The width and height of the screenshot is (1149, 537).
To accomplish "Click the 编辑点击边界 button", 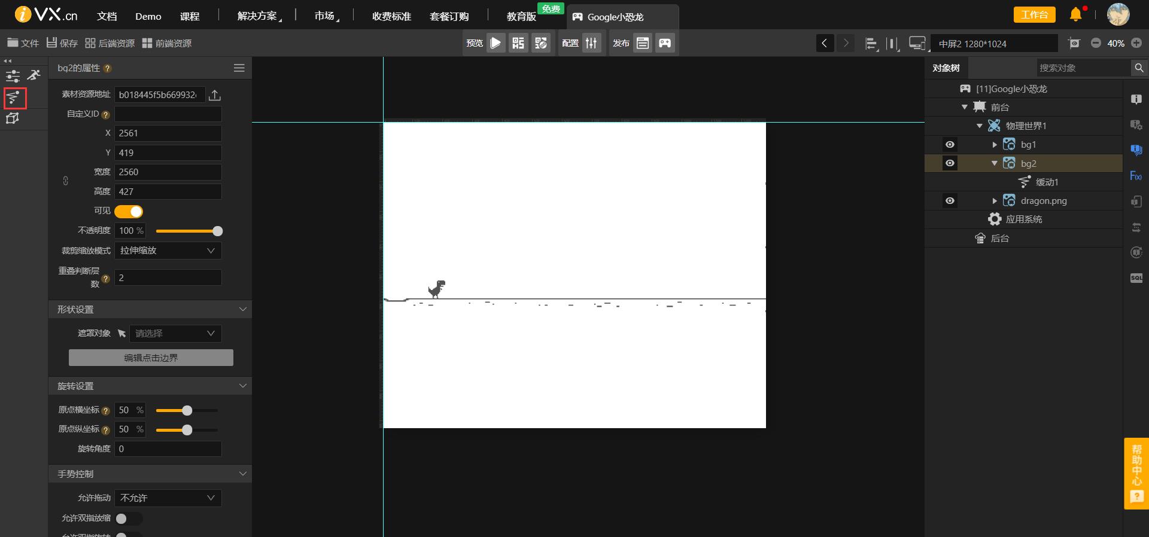I will point(151,358).
